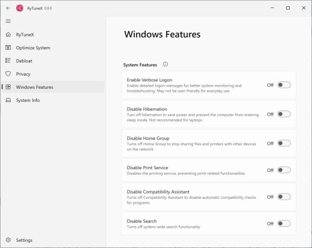Click the Optimize System sidebar icon

click(8, 48)
